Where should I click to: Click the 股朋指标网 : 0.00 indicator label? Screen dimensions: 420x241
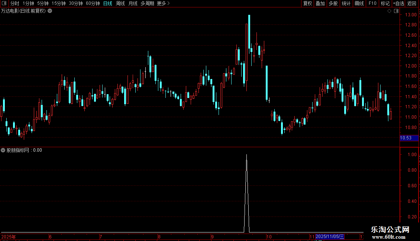pos(24,150)
